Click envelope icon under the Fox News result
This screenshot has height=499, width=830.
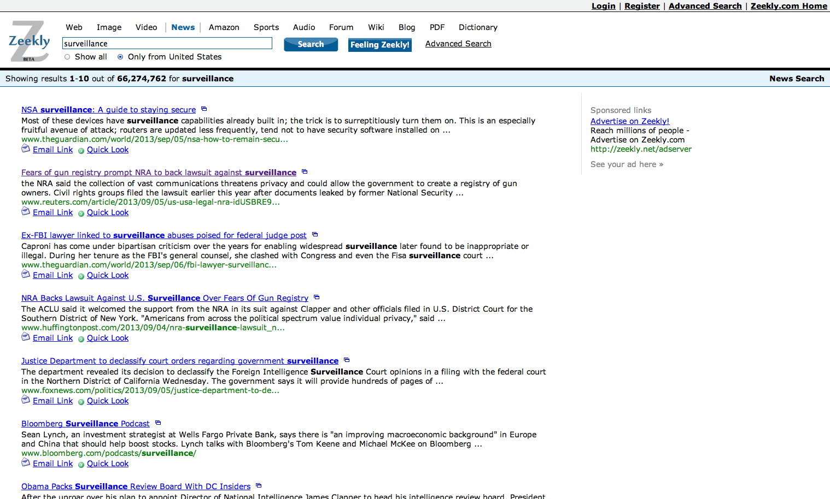tap(26, 400)
